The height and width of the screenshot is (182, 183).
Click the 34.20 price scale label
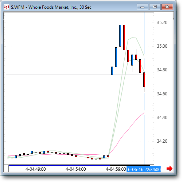click(x=162, y=141)
